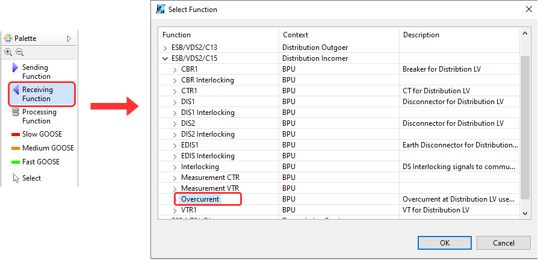This screenshot has height=260, width=538.
Task: Click OK to confirm function selection
Action: click(x=444, y=243)
